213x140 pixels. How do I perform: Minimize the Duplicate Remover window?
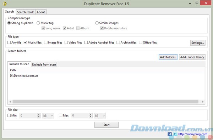[x=190, y=3]
